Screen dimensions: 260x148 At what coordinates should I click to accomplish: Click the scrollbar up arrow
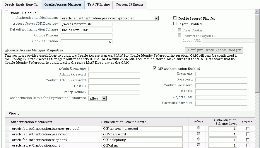257,12
